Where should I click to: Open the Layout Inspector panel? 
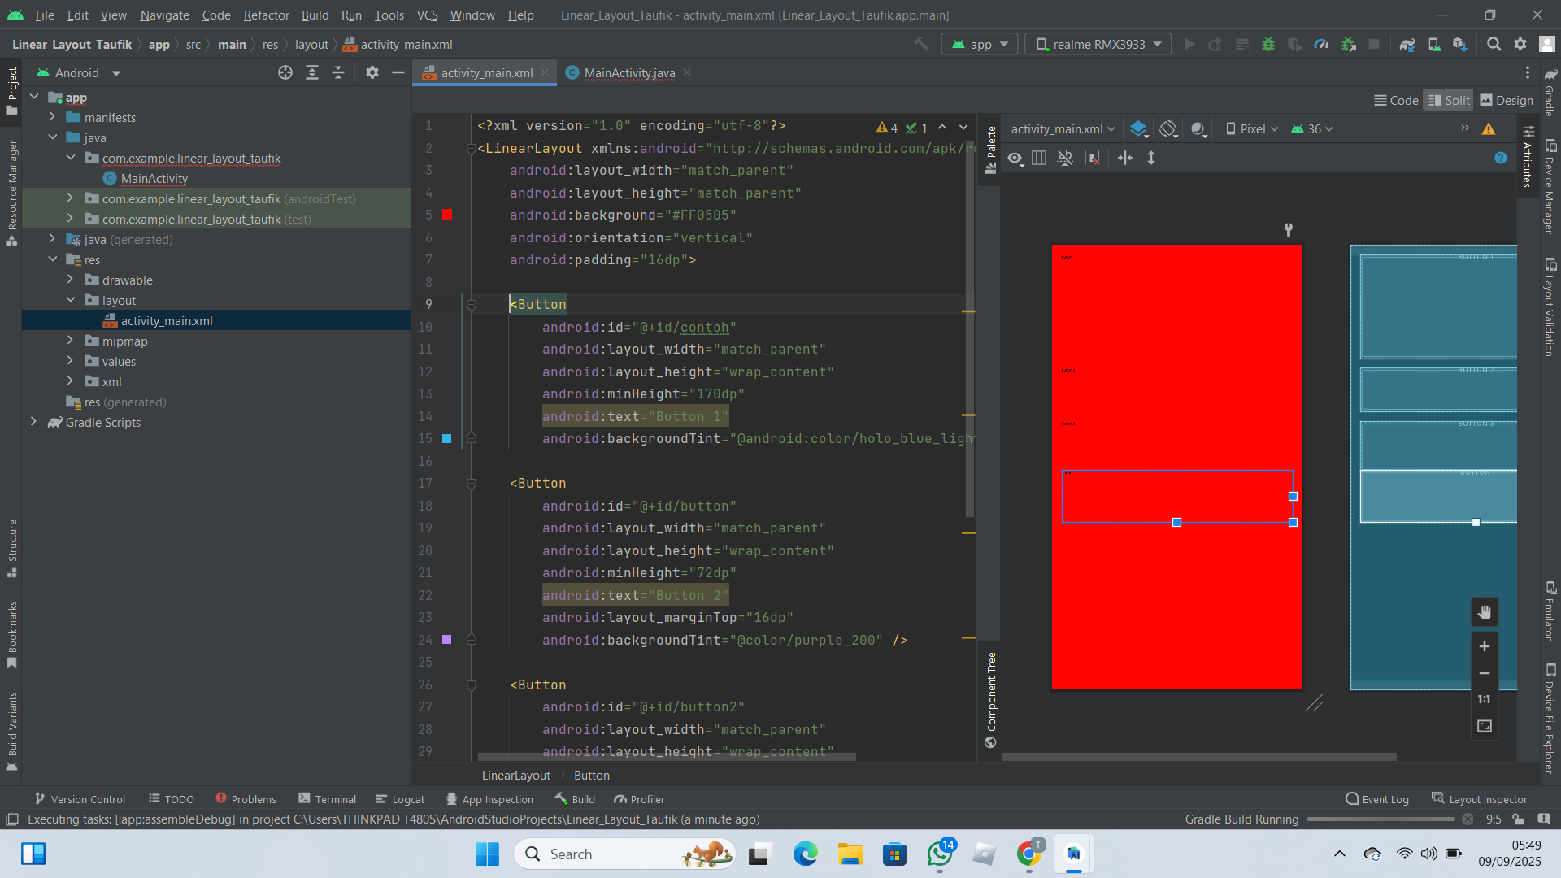(x=1480, y=799)
